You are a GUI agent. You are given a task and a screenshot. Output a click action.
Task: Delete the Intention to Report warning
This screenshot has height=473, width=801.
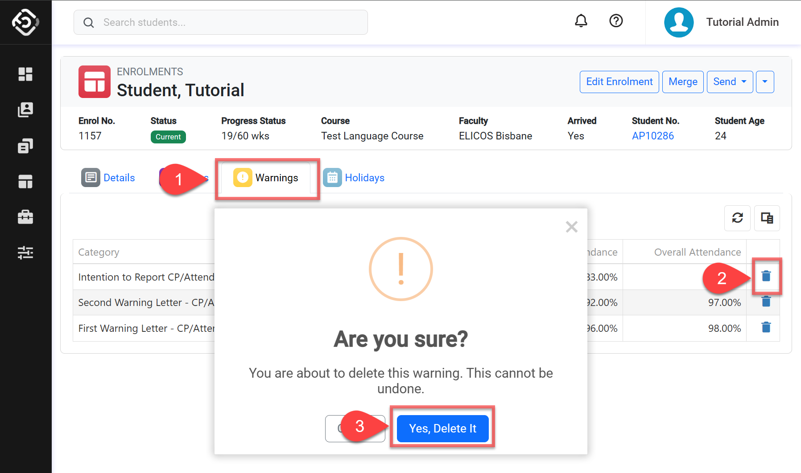click(766, 276)
